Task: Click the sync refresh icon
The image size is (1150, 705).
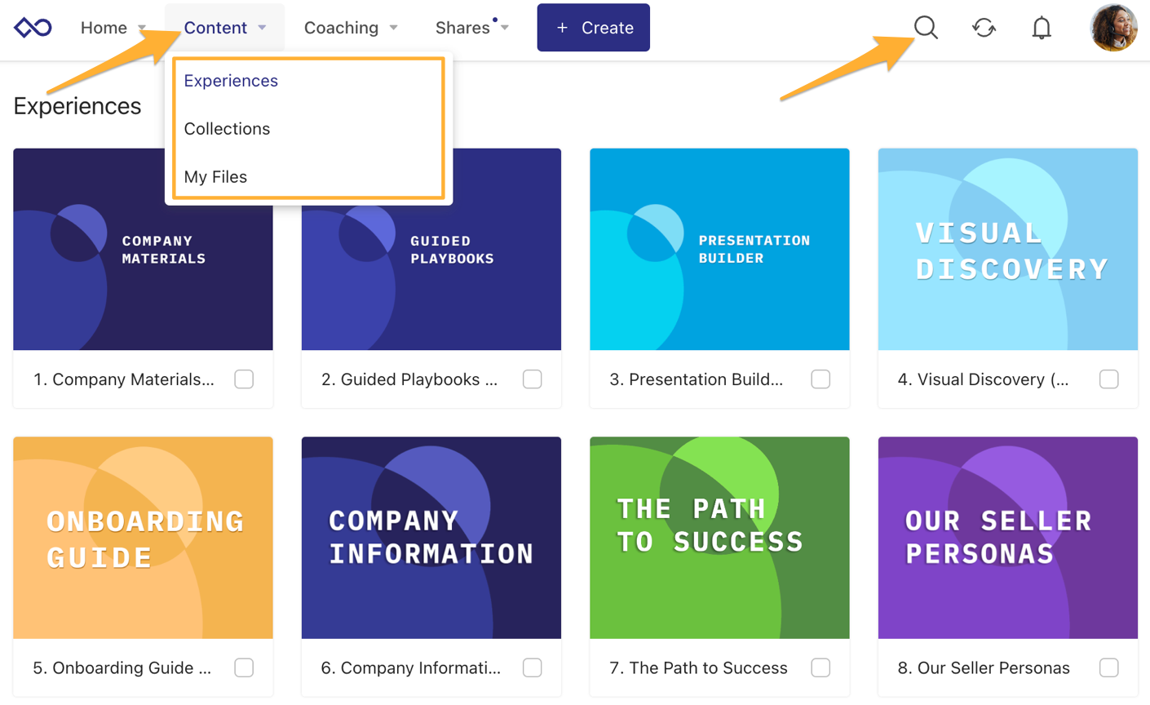Action: (x=984, y=28)
